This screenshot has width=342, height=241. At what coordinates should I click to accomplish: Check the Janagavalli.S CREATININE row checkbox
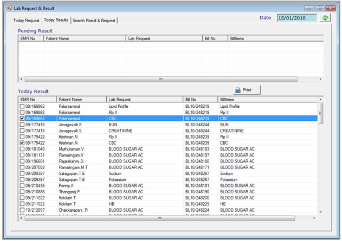(x=22, y=131)
